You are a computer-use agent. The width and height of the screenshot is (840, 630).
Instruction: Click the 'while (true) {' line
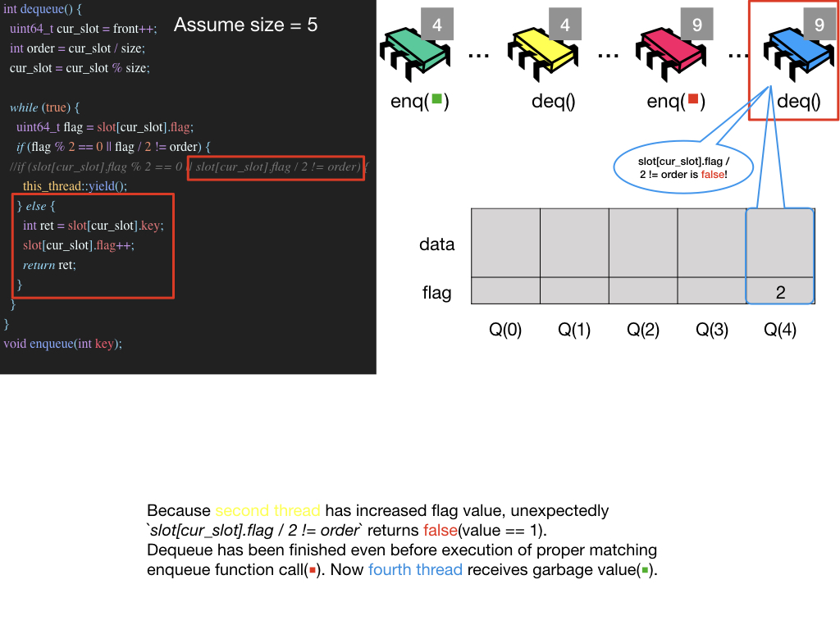pyautogui.click(x=45, y=107)
